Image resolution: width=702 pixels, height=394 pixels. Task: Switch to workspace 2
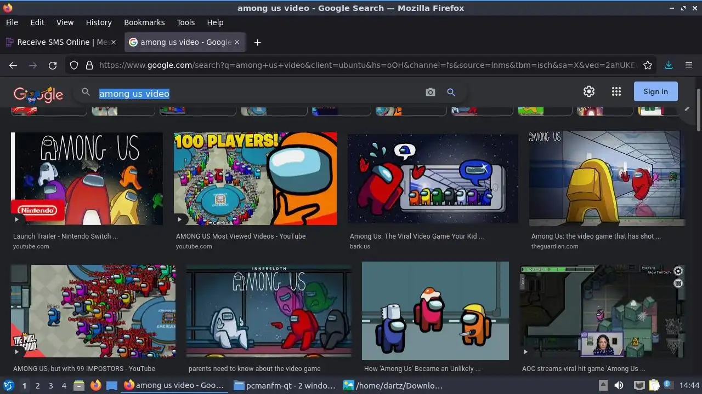click(37, 386)
